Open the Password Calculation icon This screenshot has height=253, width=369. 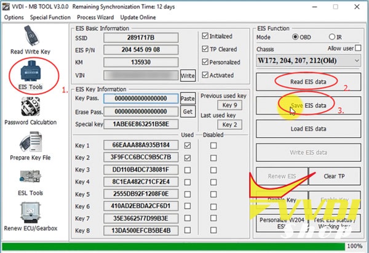click(31, 106)
